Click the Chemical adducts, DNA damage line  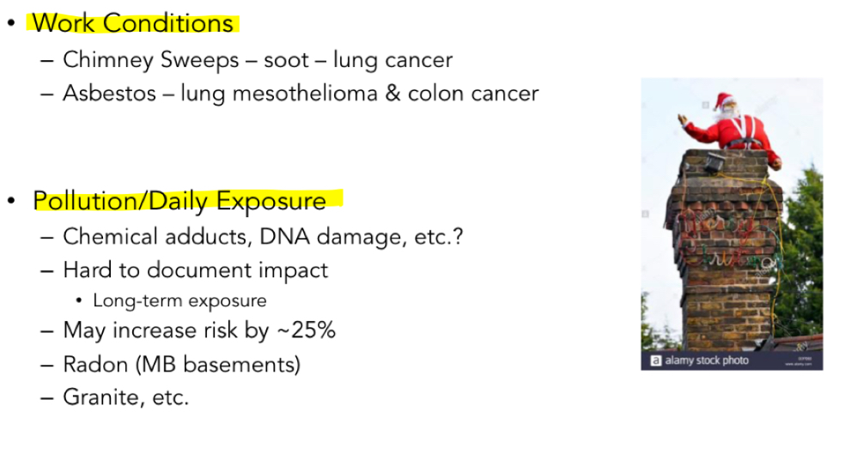tap(263, 236)
